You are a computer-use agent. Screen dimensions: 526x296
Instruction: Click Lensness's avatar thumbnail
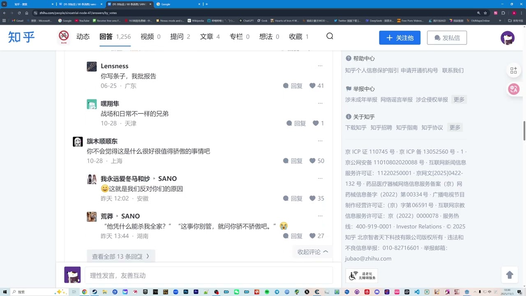coord(92,67)
